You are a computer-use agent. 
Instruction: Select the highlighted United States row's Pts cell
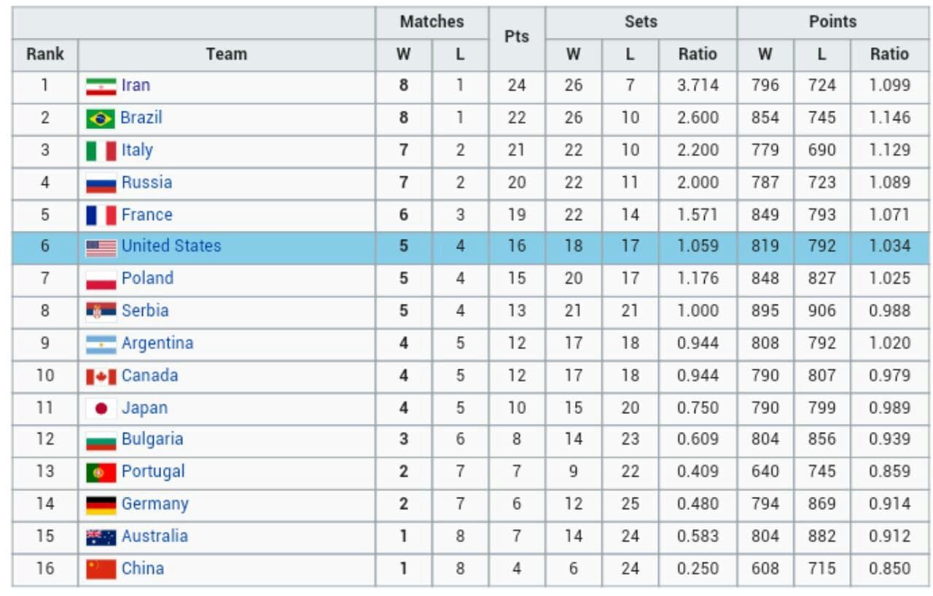pyautogui.click(x=517, y=247)
